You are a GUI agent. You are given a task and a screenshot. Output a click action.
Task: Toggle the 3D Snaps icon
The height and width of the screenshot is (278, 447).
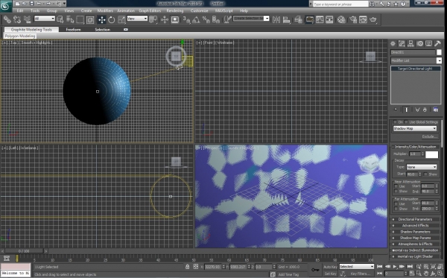[186, 19]
